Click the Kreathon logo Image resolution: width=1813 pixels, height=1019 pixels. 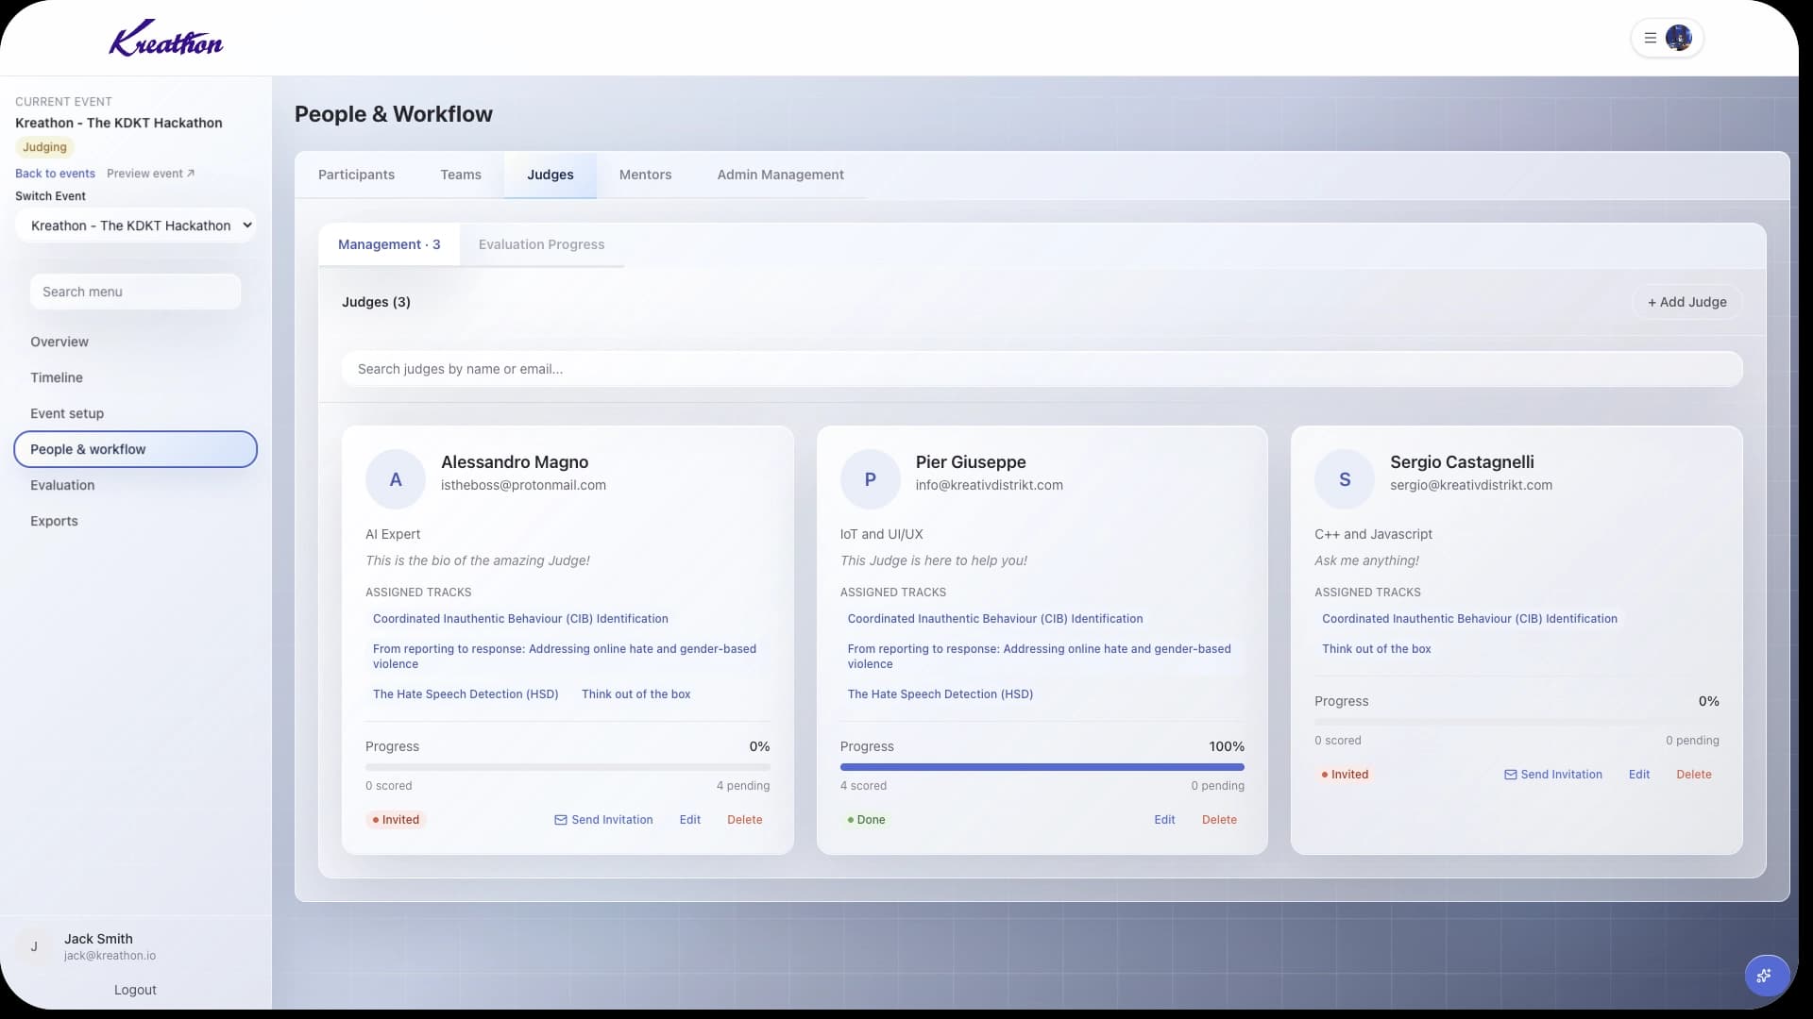coord(166,39)
